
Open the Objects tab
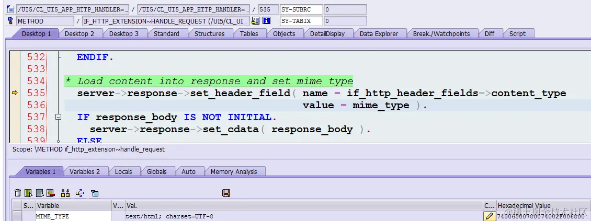click(284, 33)
